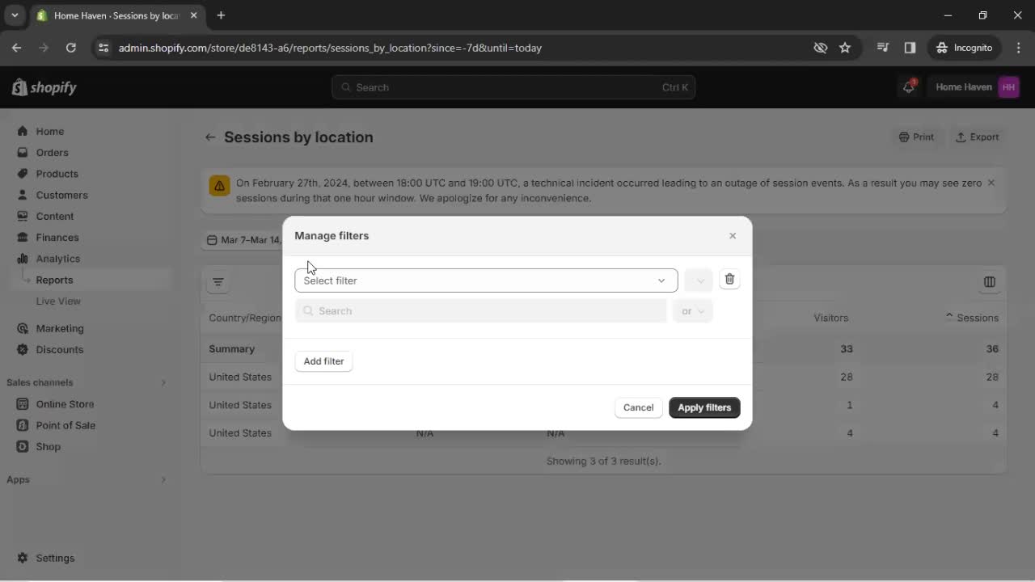The height and width of the screenshot is (582, 1035).
Task: Dismiss the incident warning banner
Action: tap(991, 183)
